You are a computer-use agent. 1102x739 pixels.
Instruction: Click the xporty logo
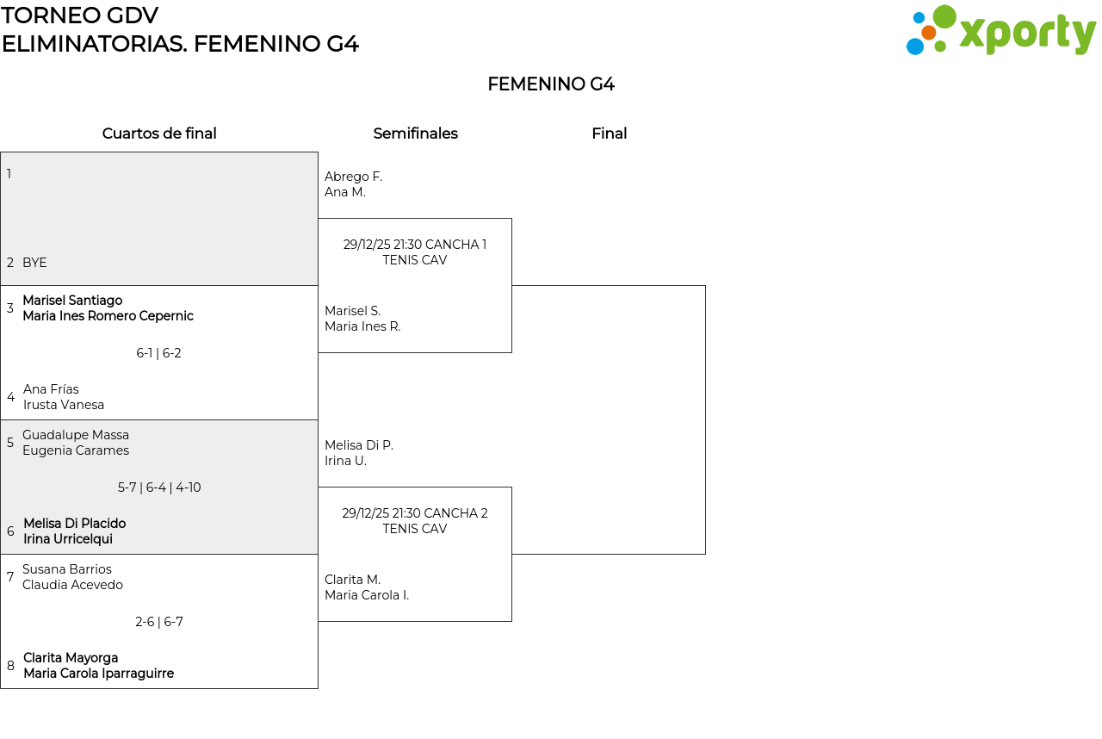pos(1000,31)
